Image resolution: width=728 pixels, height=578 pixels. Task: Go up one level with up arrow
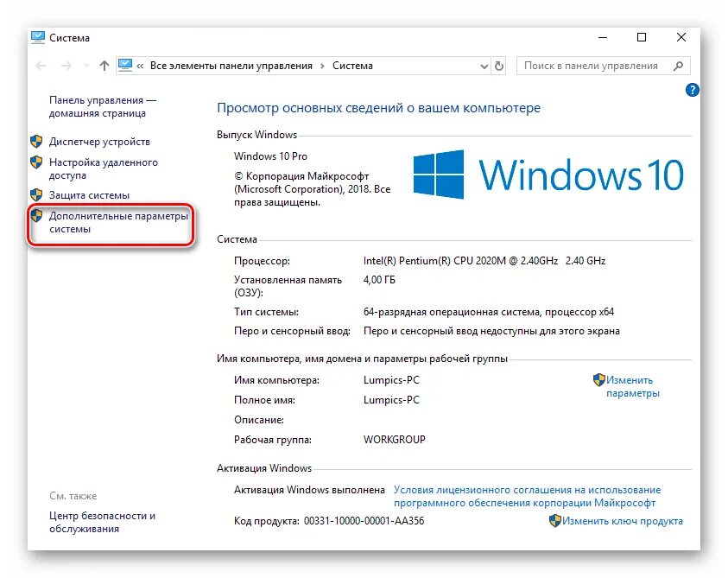click(104, 66)
